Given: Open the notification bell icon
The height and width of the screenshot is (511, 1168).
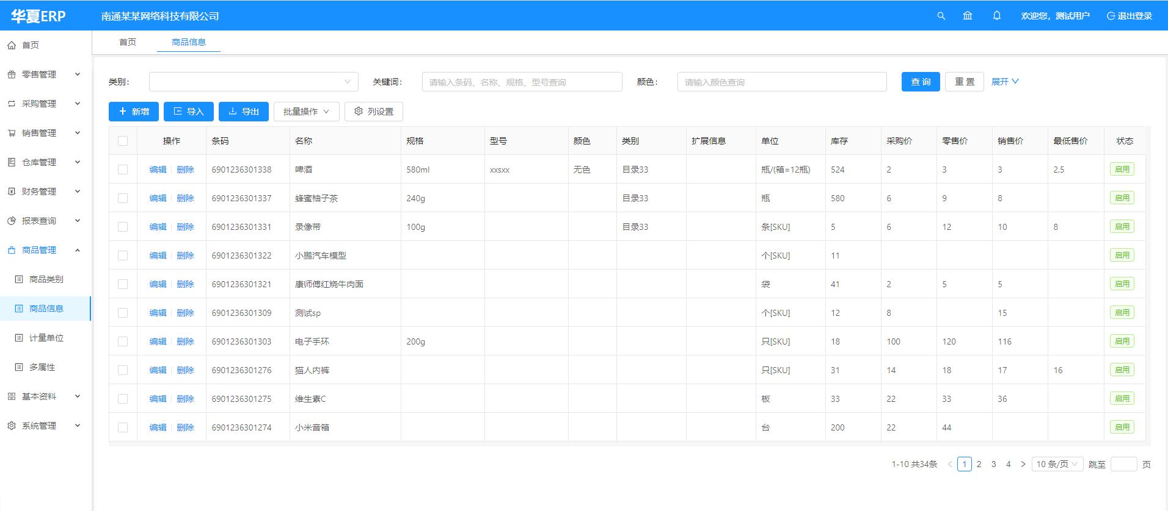Looking at the screenshot, I should tap(997, 16).
